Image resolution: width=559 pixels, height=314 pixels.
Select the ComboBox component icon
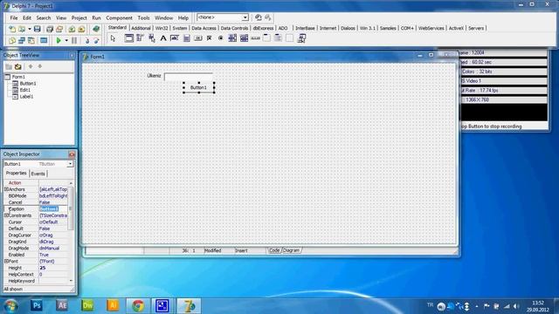click(x=244, y=38)
